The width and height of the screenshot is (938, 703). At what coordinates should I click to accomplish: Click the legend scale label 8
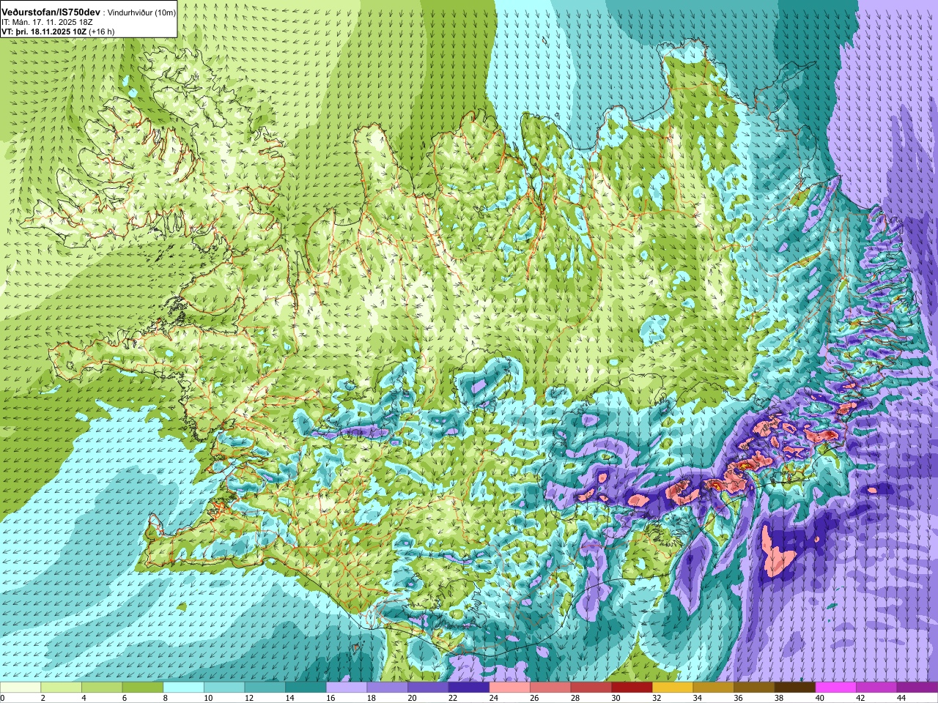165,698
